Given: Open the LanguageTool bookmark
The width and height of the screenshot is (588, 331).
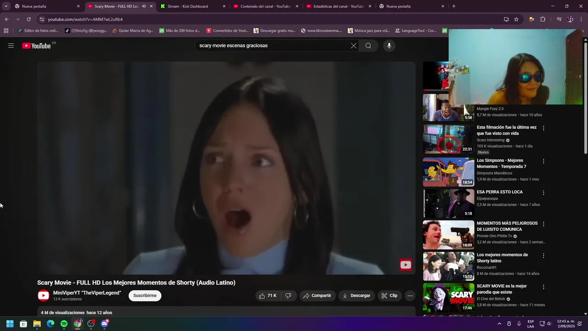Looking at the screenshot, I should pyautogui.click(x=415, y=31).
